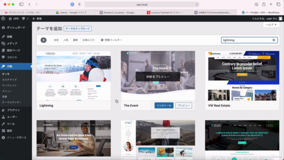Click the 新規 (new) item in the admin bar
The width and height of the screenshot is (284, 160).
click(37, 19)
